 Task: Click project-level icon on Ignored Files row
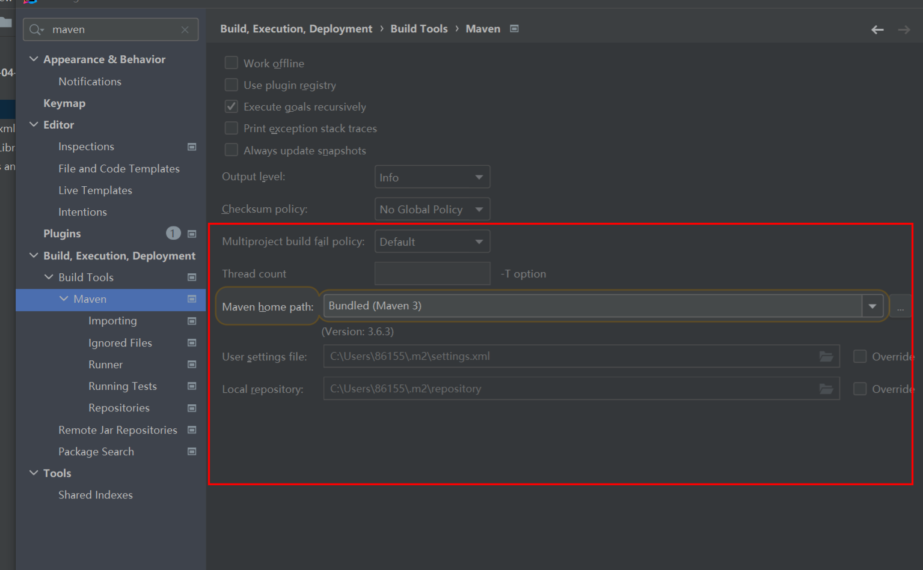tap(192, 342)
